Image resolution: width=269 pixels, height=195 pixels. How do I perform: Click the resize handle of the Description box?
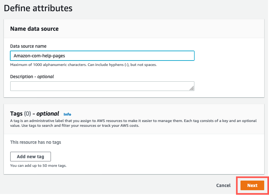[x=192, y=88]
